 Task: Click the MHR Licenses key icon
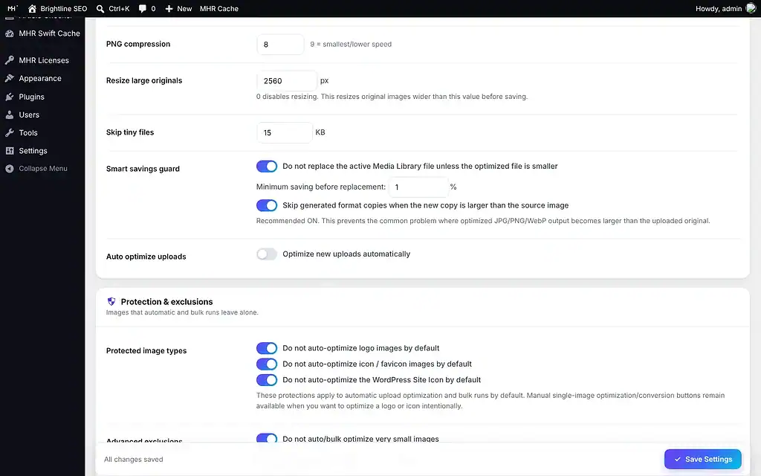pos(9,60)
